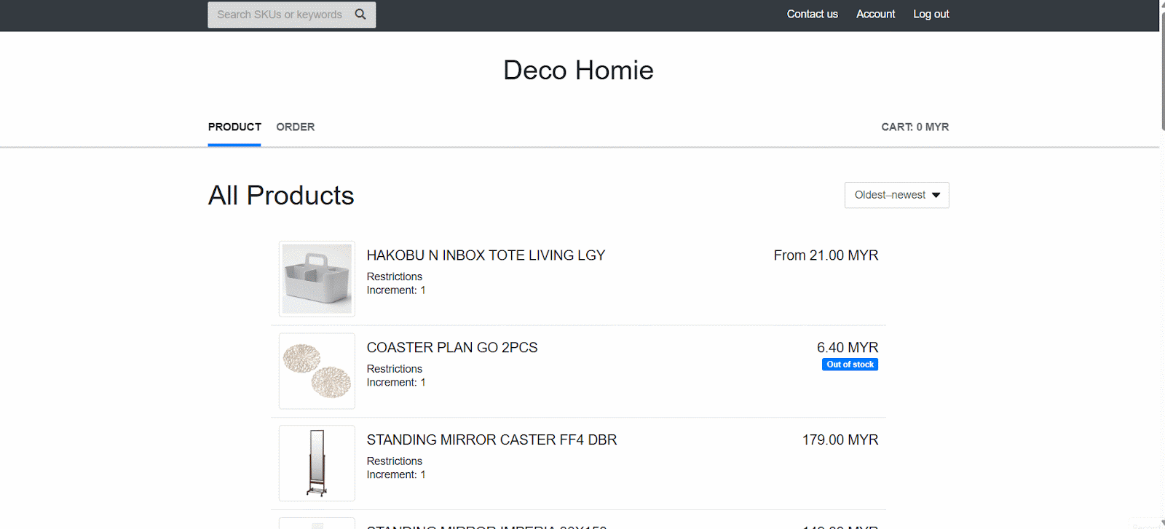The width and height of the screenshot is (1165, 529).
Task: Click the sort dropdown caret arrow
Action: [x=936, y=195]
